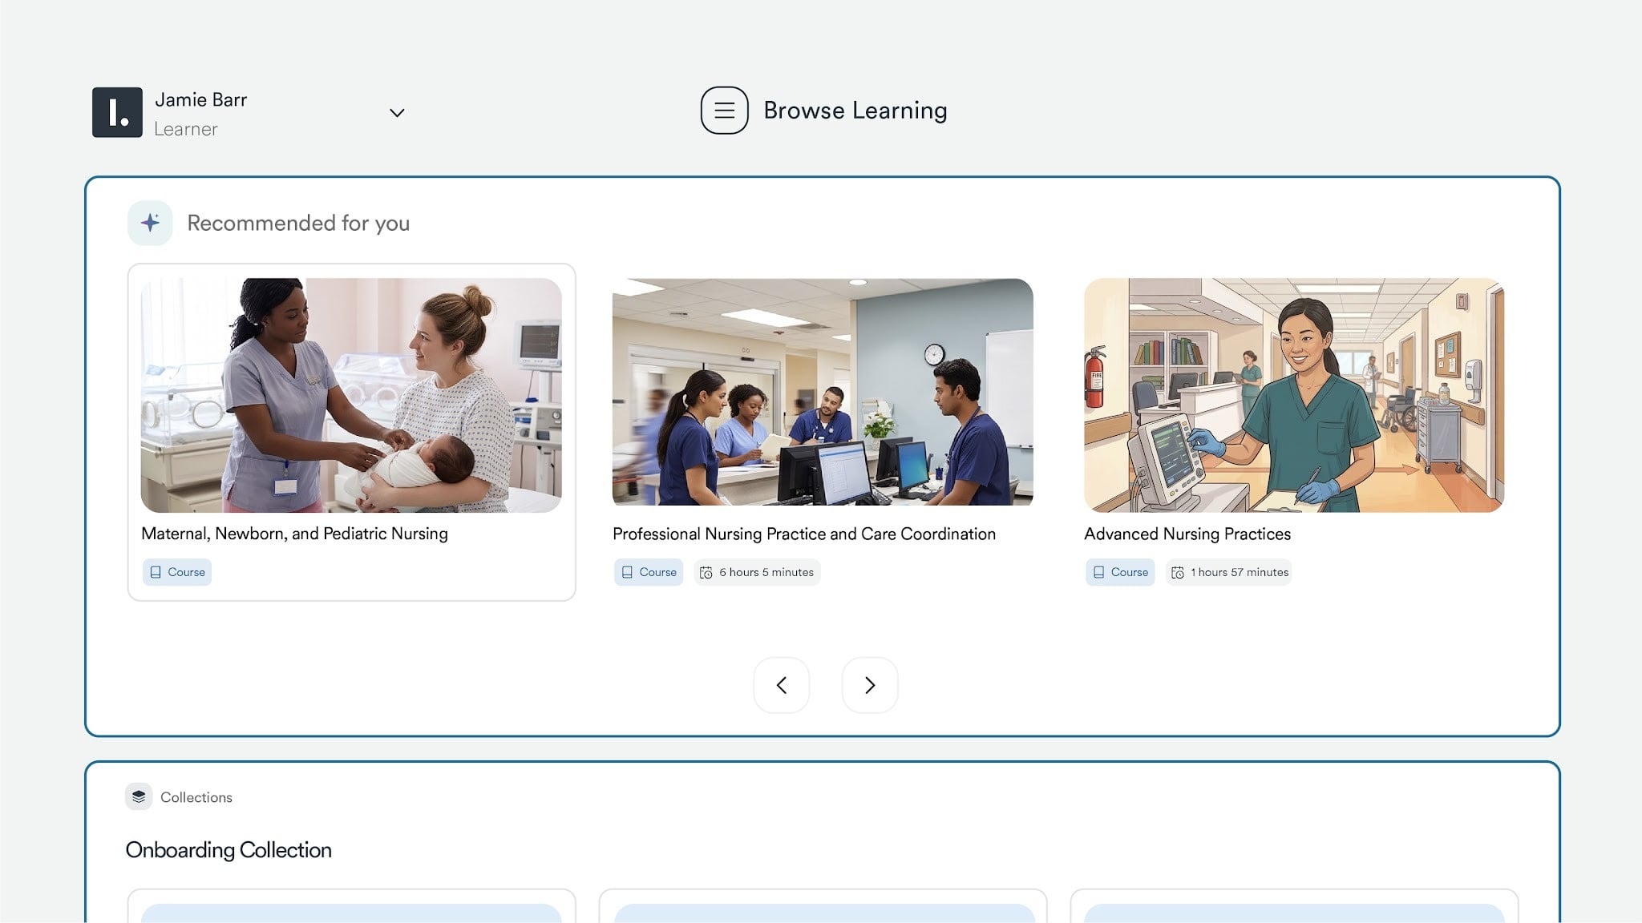Expand the Jamie Barr account dropdown chevron

[x=397, y=113]
